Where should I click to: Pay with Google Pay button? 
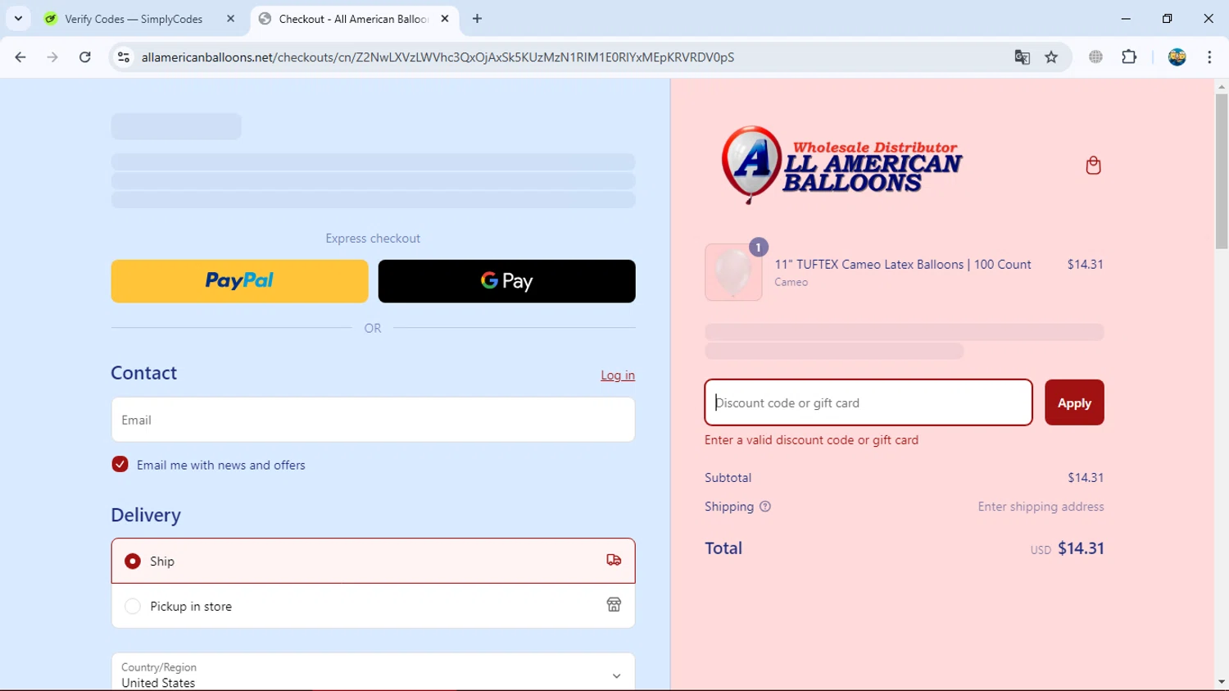click(x=506, y=281)
